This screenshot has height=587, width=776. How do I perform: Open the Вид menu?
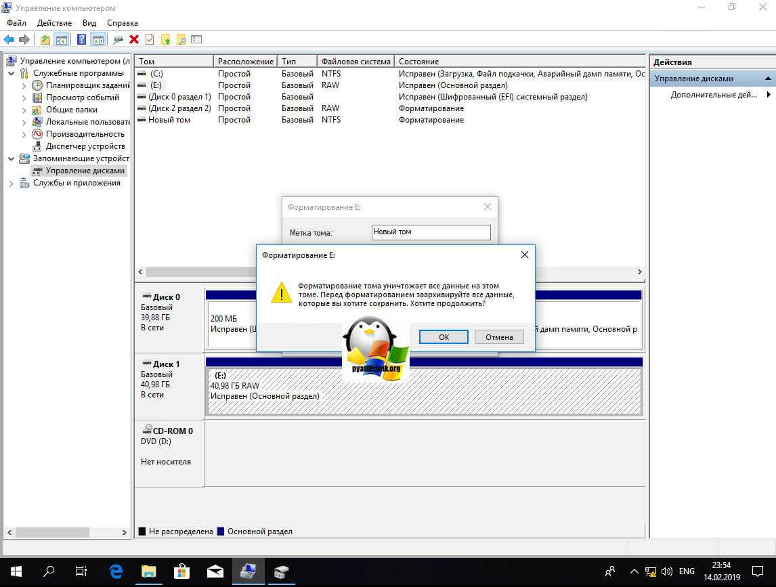tap(89, 23)
